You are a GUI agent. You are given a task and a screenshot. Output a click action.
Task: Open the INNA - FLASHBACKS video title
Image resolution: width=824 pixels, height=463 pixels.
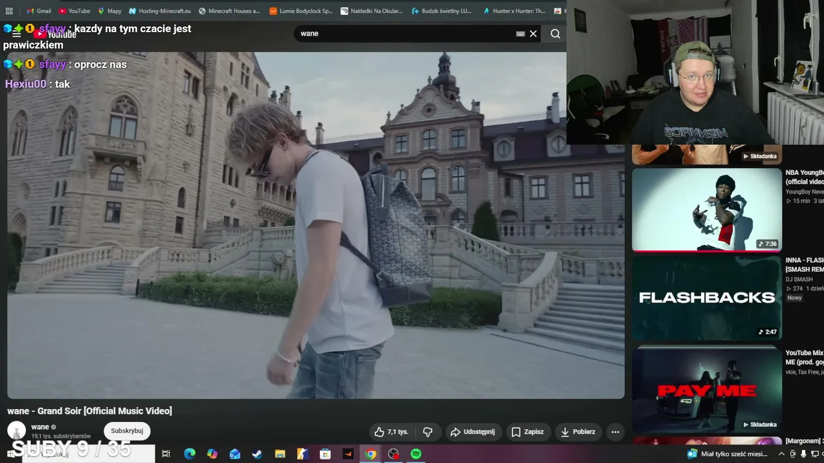805,264
